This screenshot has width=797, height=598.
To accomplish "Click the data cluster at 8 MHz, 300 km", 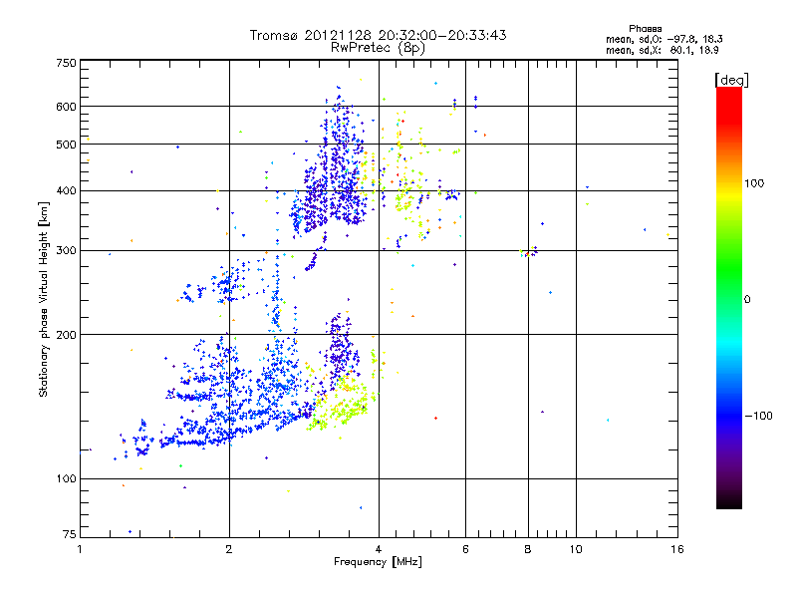I will click(529, 251).
